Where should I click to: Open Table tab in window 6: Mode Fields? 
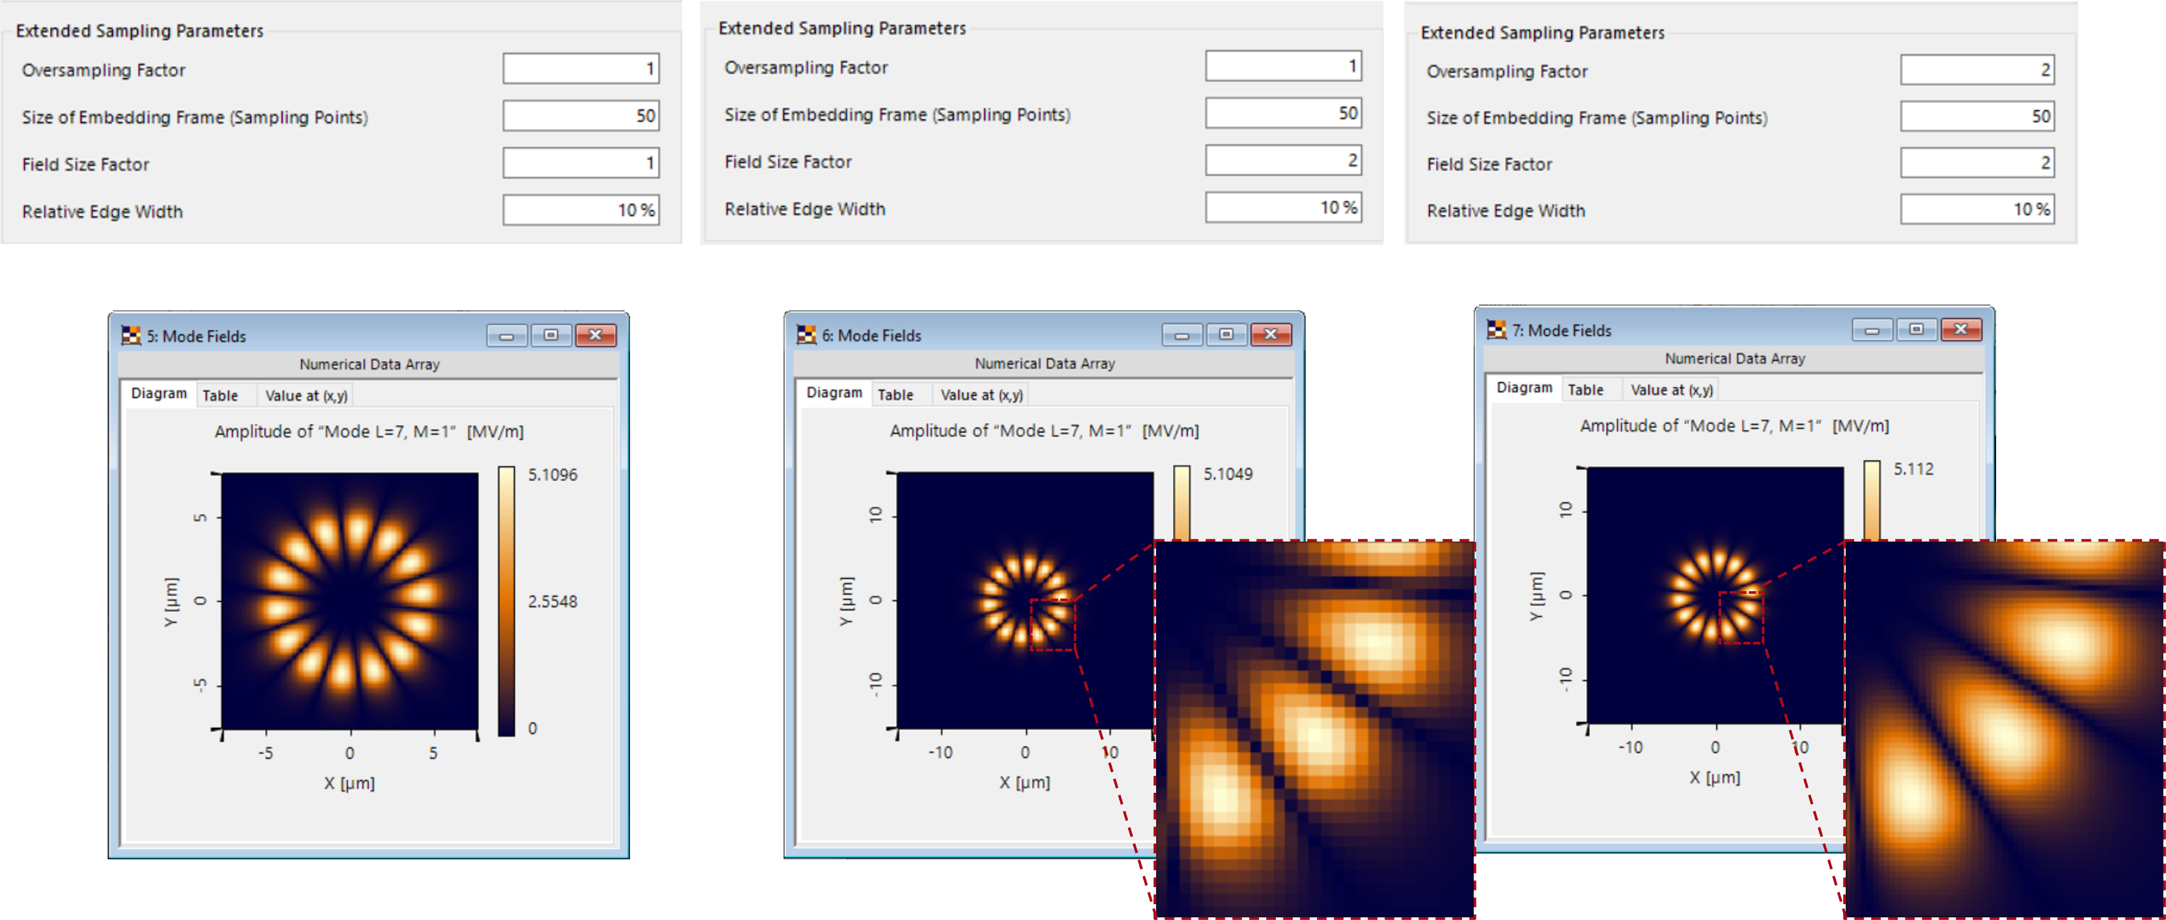pos(895,394)
